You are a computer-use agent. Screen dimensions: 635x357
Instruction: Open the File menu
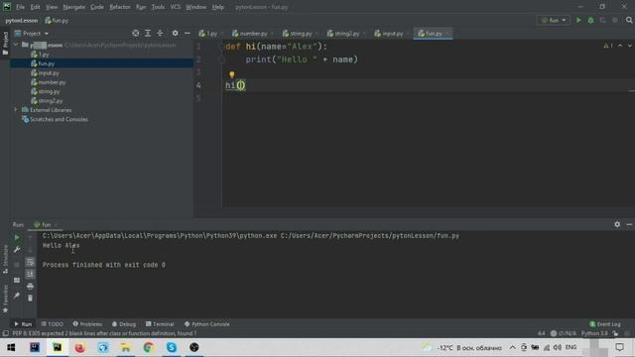click(x=20, y=7)
